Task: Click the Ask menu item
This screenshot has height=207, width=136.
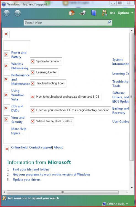Action: coord(112,13)
